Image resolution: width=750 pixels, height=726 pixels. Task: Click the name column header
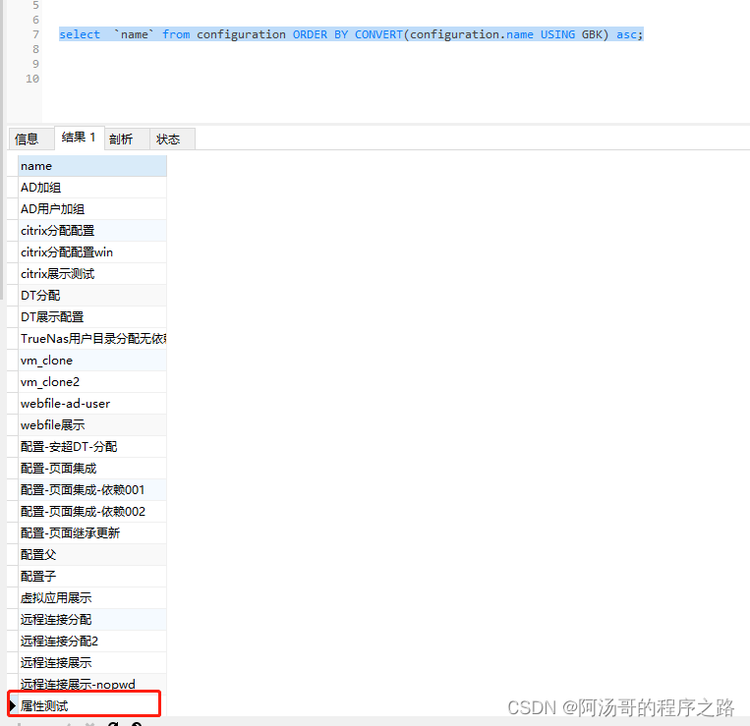pyautogui.click(x=92, y=166)
